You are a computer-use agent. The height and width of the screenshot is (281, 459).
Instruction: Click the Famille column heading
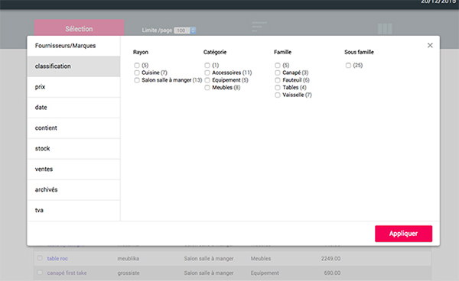[282, 52]
